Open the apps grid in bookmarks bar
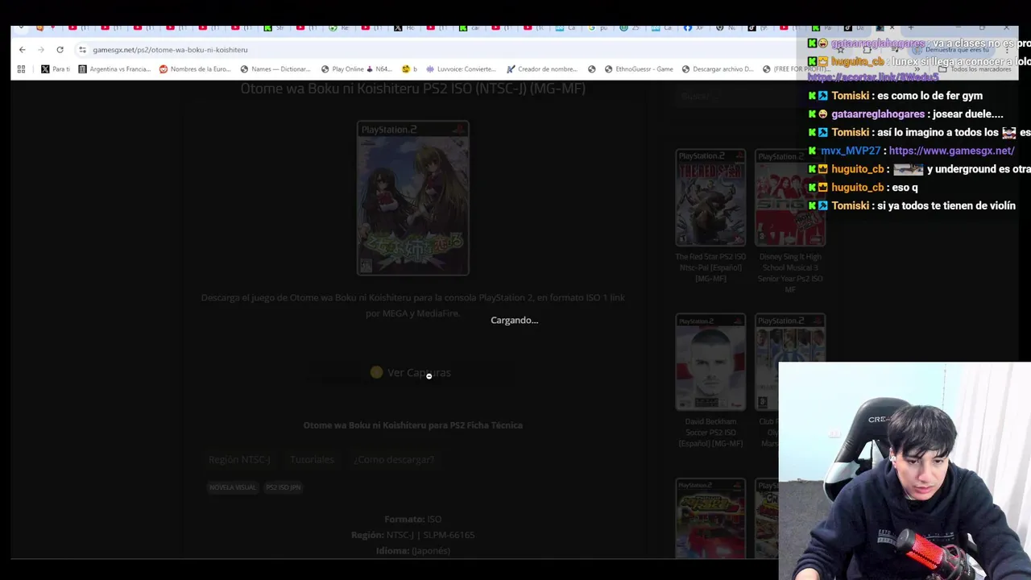The image size is (1031, 580). (x=21, y=69)
